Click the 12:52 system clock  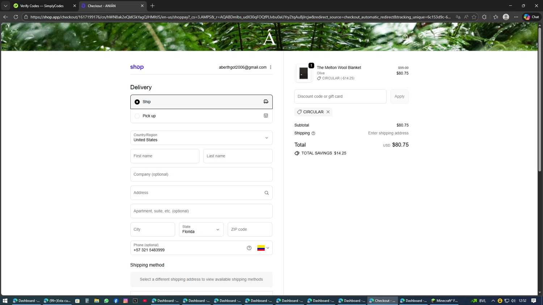coord(522,301)
